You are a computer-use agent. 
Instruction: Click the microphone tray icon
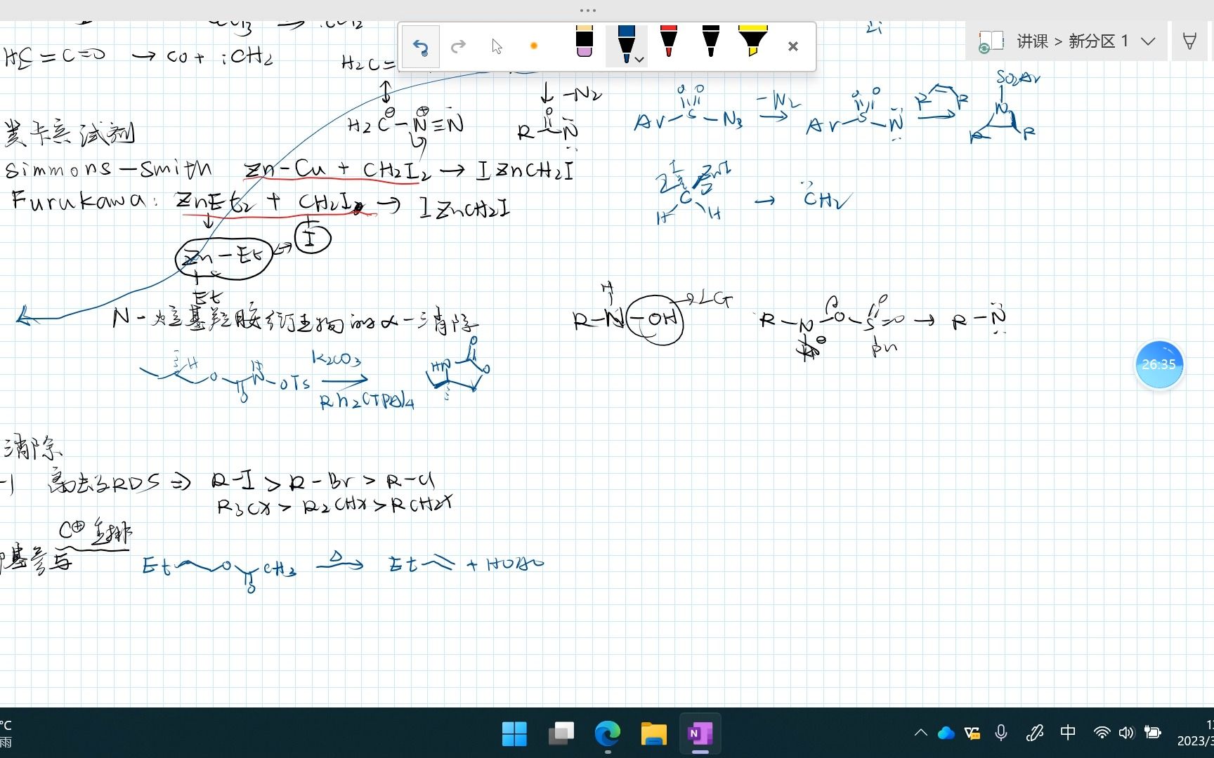(1001, 733)
